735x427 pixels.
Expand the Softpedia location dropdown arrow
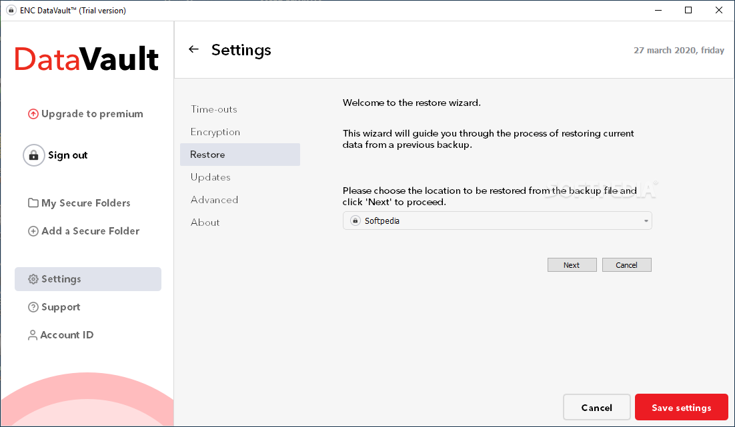646,220
